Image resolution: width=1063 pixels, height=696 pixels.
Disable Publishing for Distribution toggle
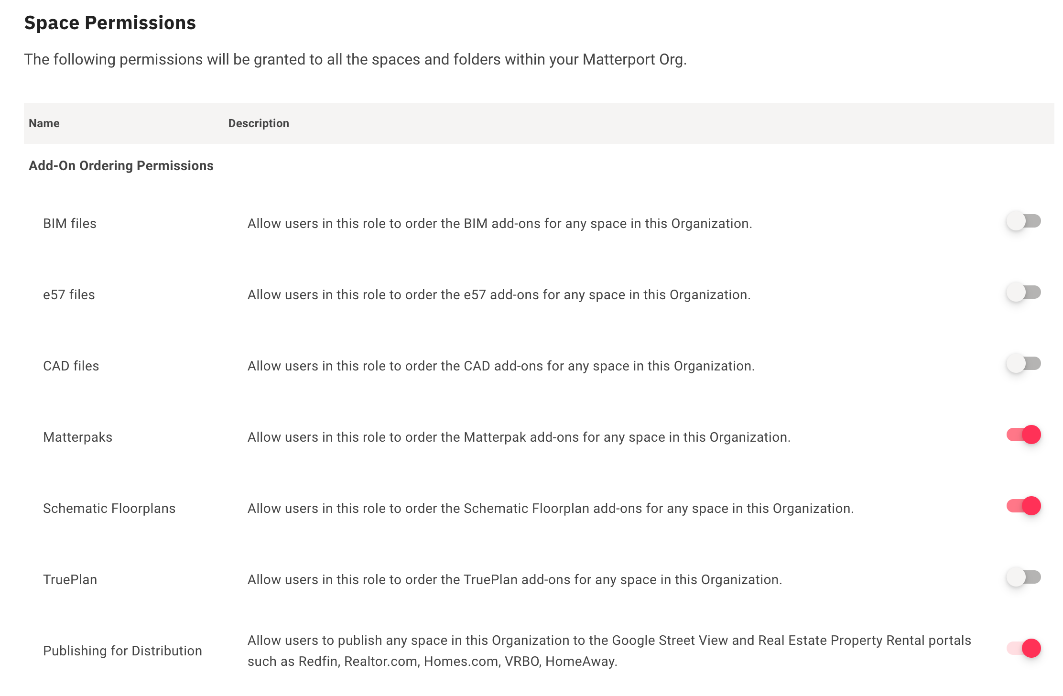pos(1023,649)
